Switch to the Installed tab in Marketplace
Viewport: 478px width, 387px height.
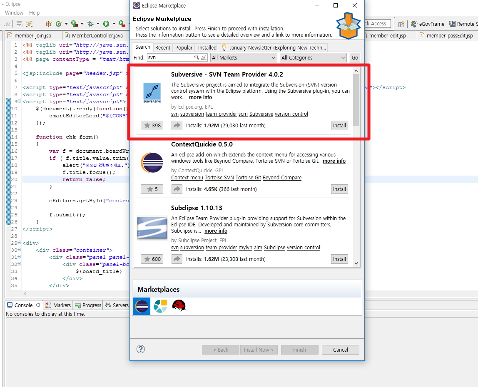[x=207, y=47]
